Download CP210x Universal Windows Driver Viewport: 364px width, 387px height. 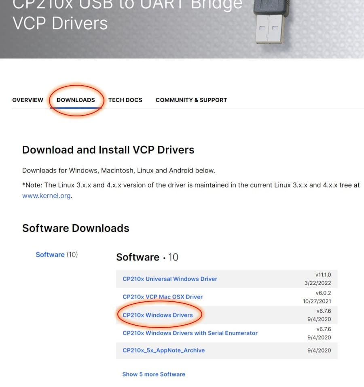click(170, 279)
